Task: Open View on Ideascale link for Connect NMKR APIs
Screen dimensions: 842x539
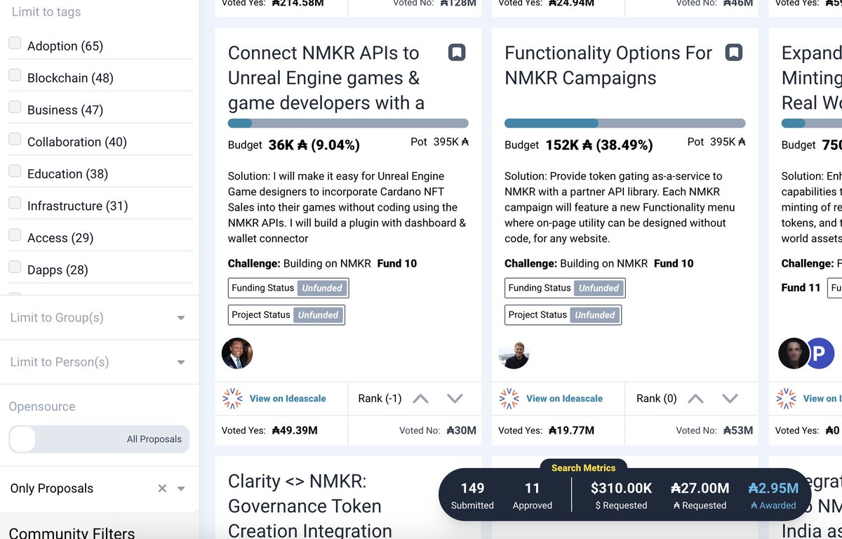Action: 288,399
